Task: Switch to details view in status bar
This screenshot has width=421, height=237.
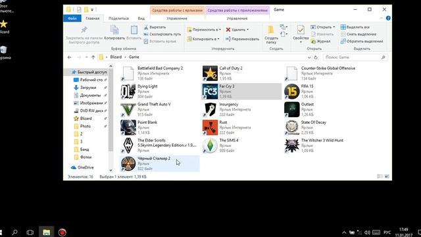Action: 380,176
